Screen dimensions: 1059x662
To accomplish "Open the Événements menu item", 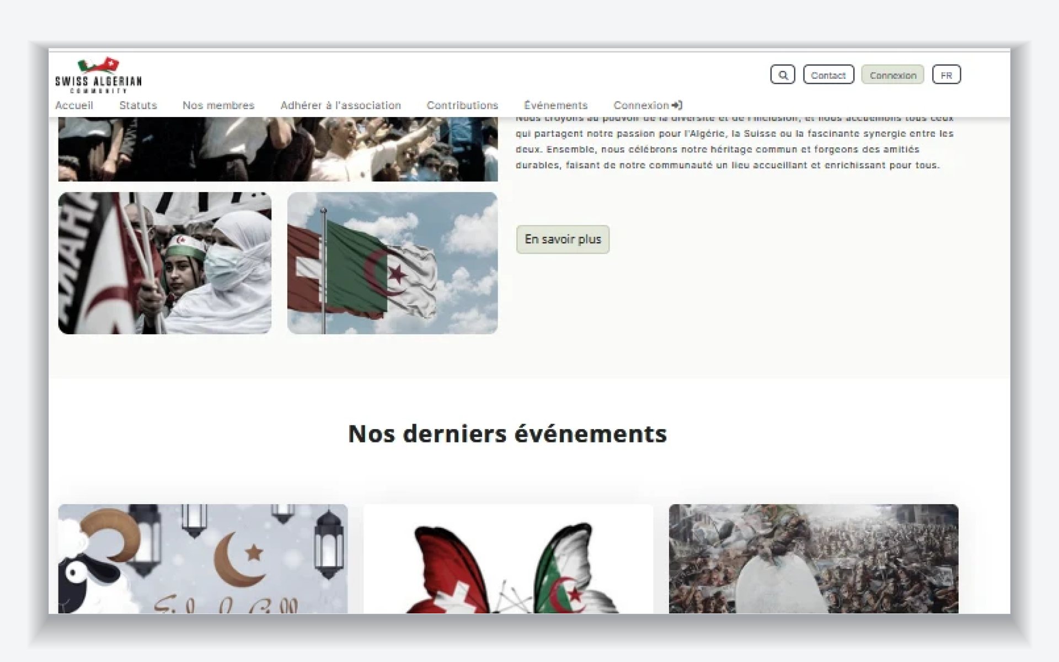I will tap(555, 105).
